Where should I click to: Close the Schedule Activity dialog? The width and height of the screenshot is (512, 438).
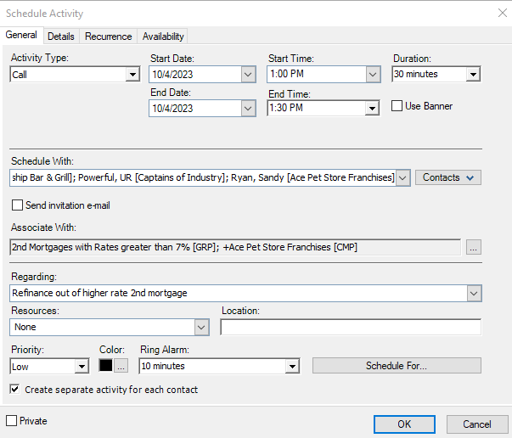coord(503,13)
